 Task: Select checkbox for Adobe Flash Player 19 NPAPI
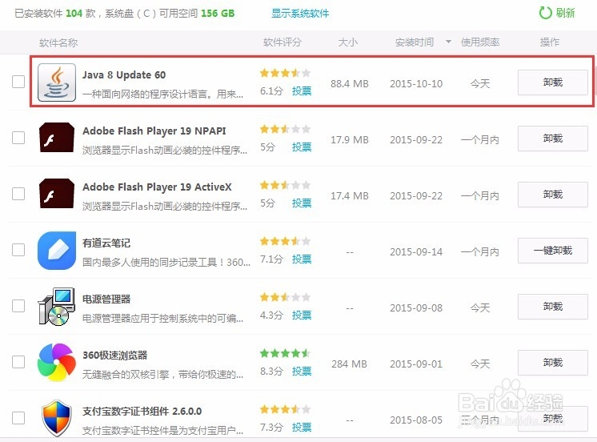pos(18,138)
